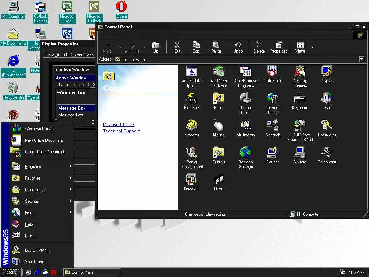Open the Tweak UI applet
Image resolution: width=369 pixels, height=277 pixels.
click(192, 183)
